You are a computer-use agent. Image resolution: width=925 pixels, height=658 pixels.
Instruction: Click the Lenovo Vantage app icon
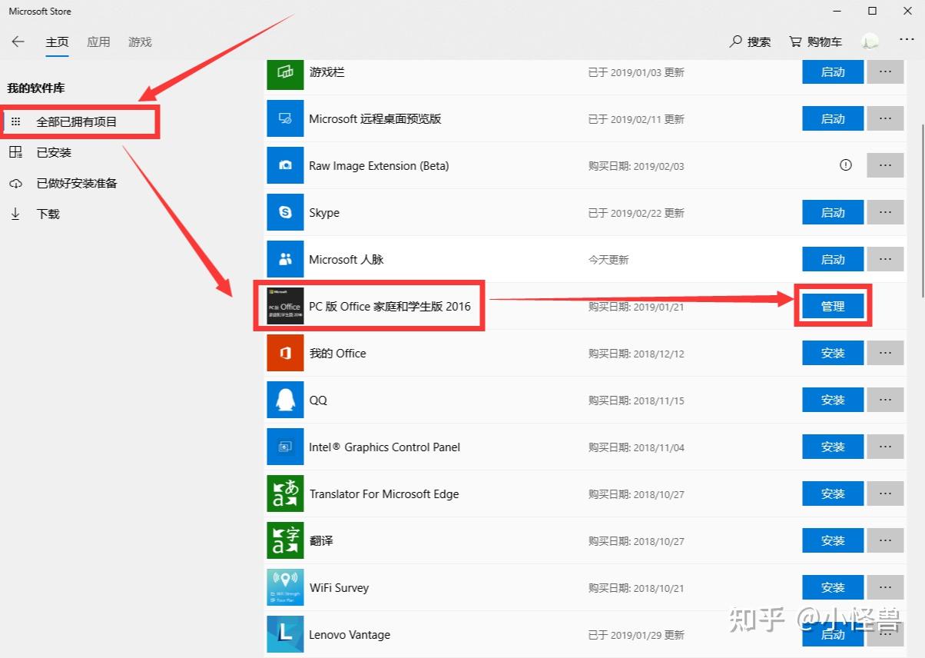click(x=286, y=635)
